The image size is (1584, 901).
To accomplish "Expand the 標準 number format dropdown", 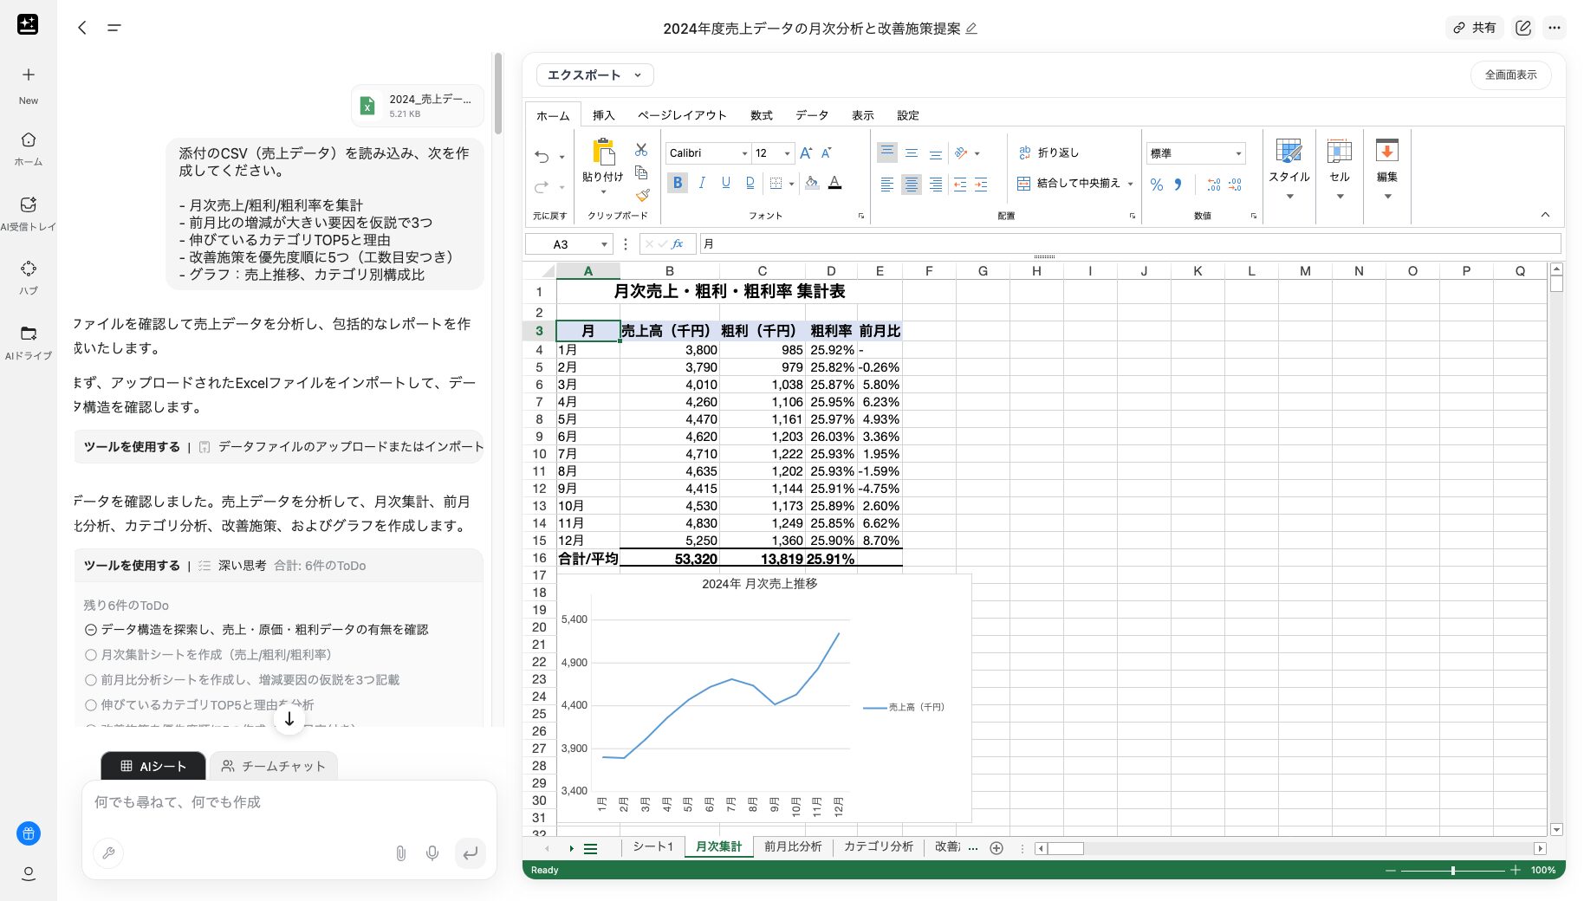I will [1237, 152].
